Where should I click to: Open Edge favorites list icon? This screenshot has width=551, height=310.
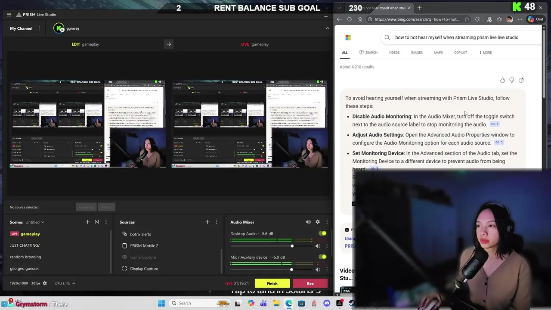click(x=499, y=19)
